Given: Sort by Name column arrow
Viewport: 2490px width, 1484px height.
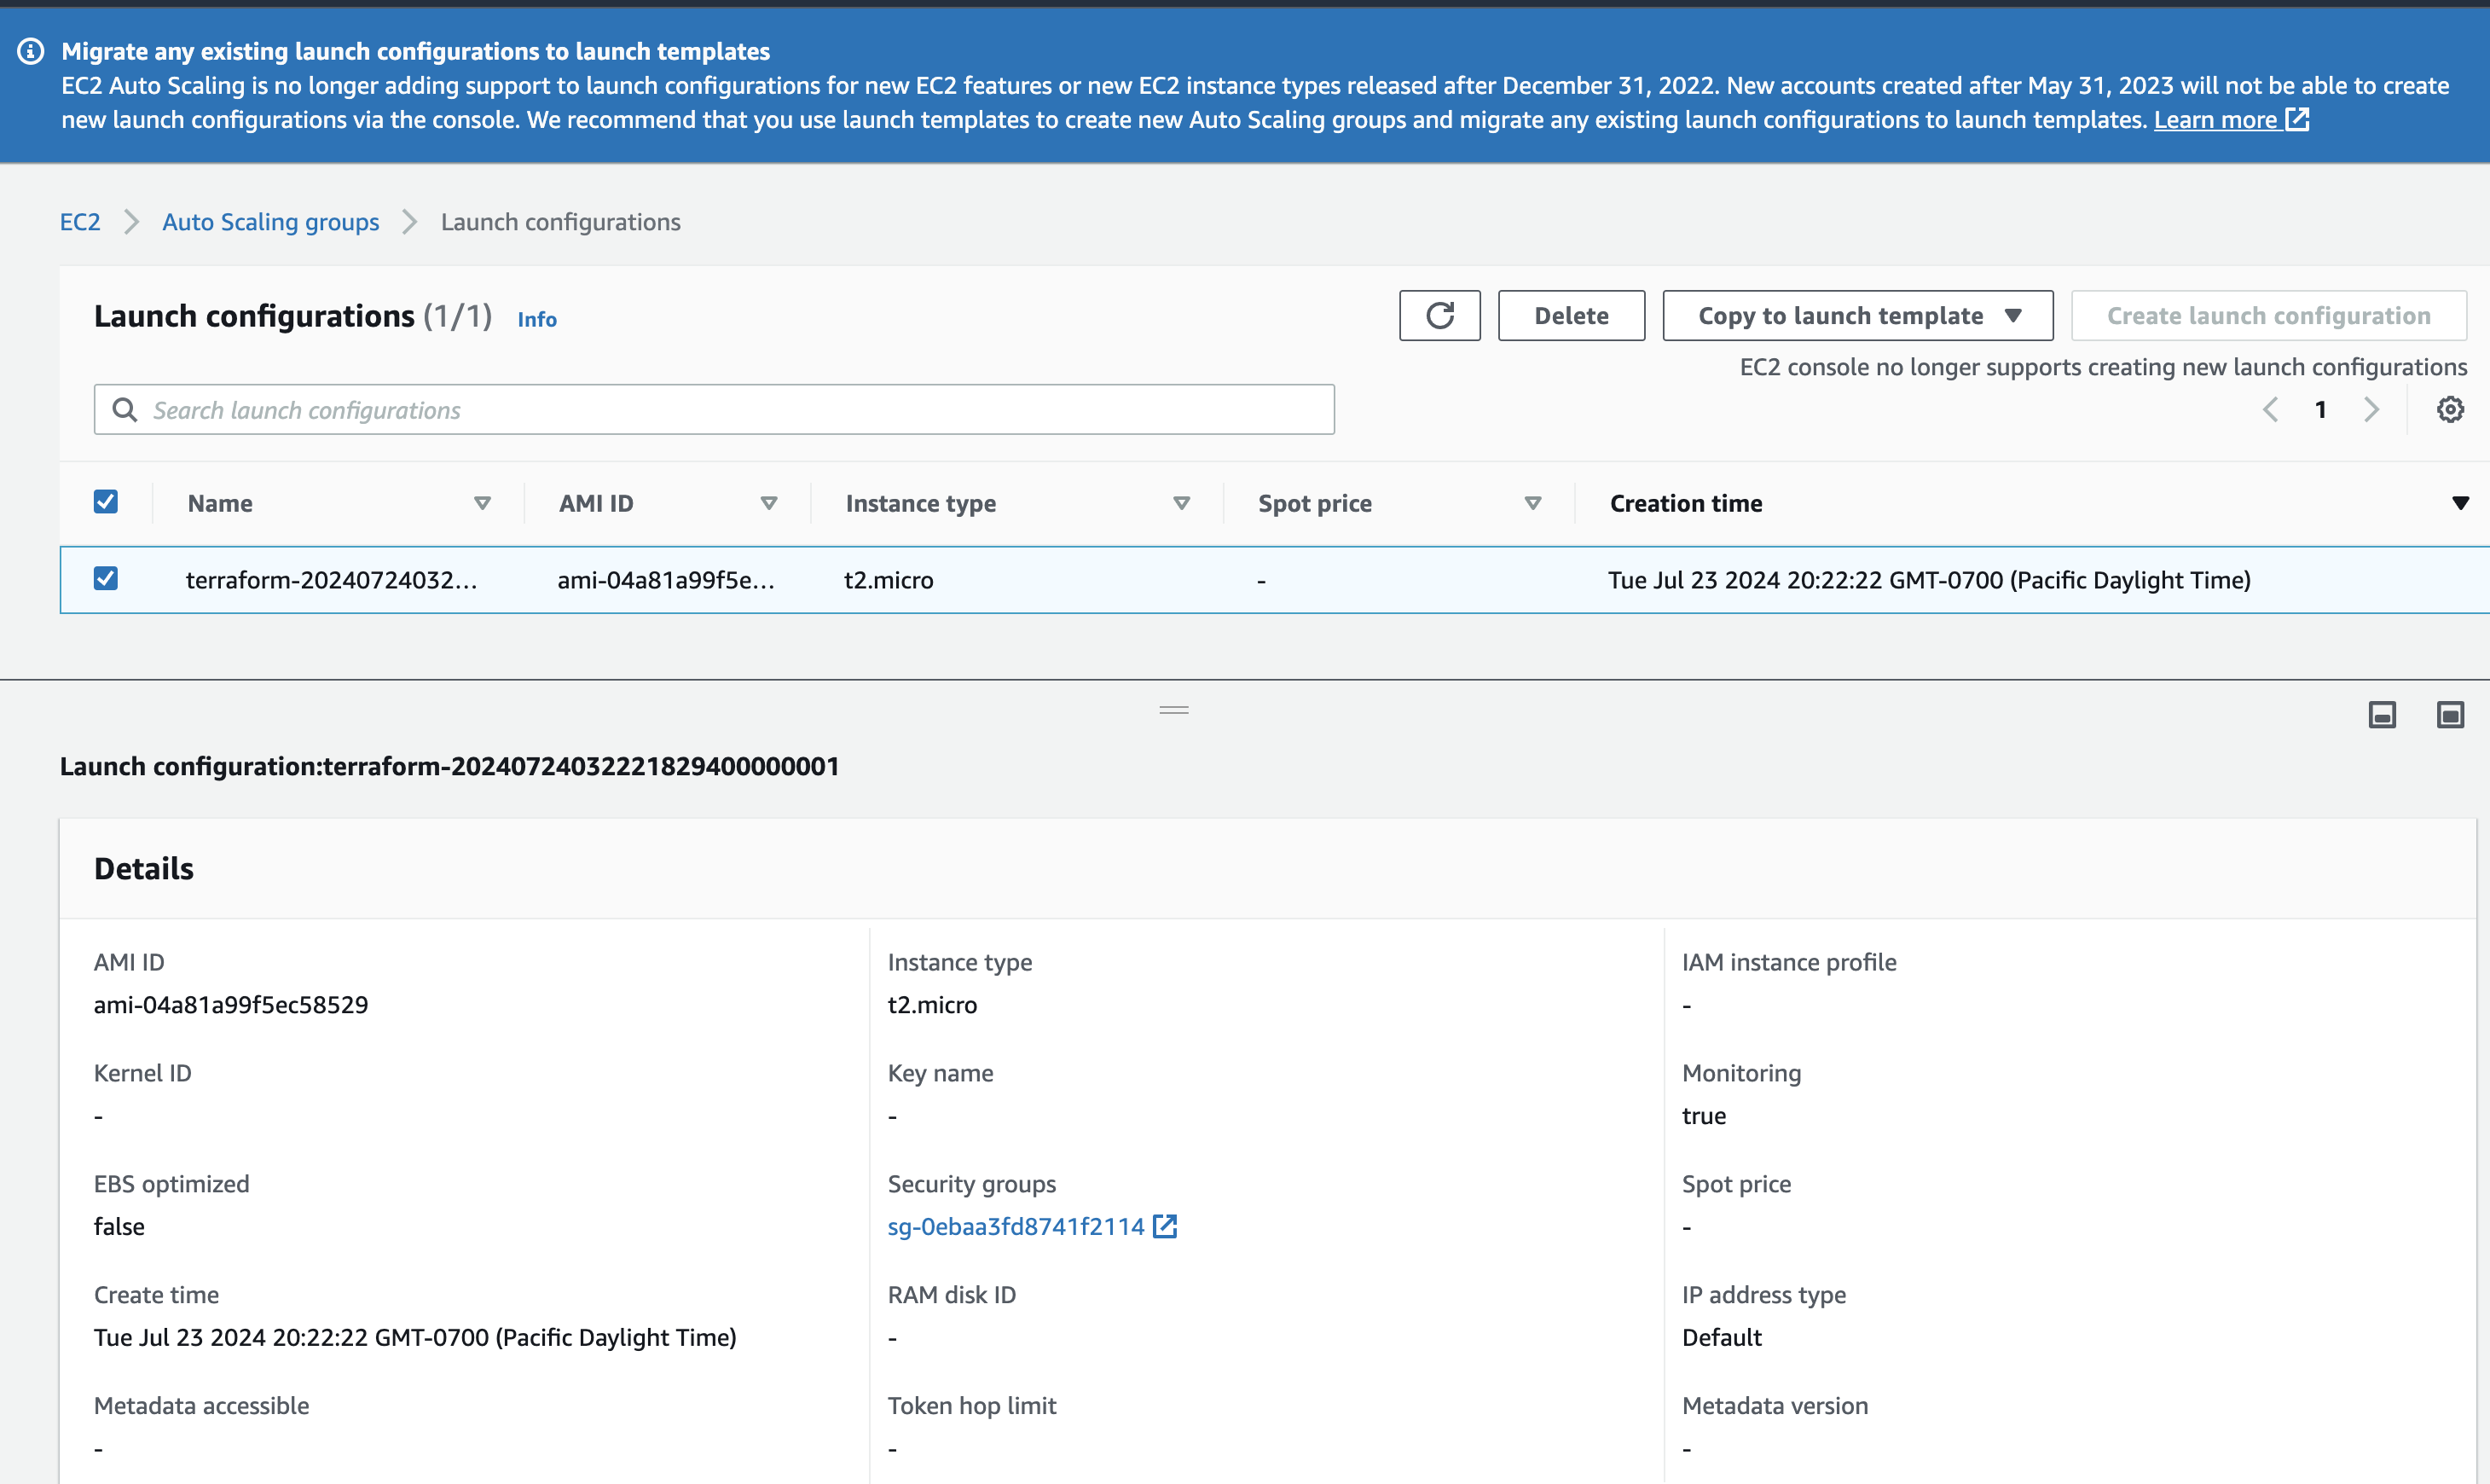Looking at the screenshot, I should pos(482,503).
